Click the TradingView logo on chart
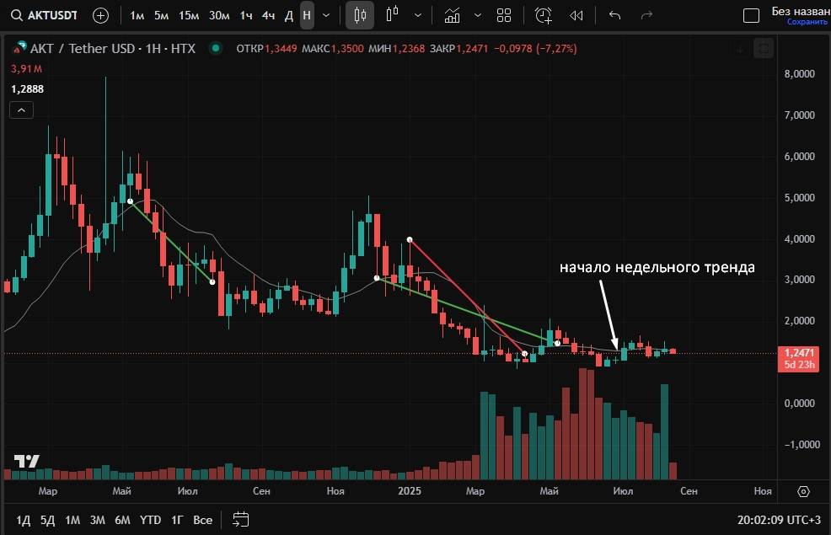The width and height of the screenshot is (831, 535). [x=26, y=461]
